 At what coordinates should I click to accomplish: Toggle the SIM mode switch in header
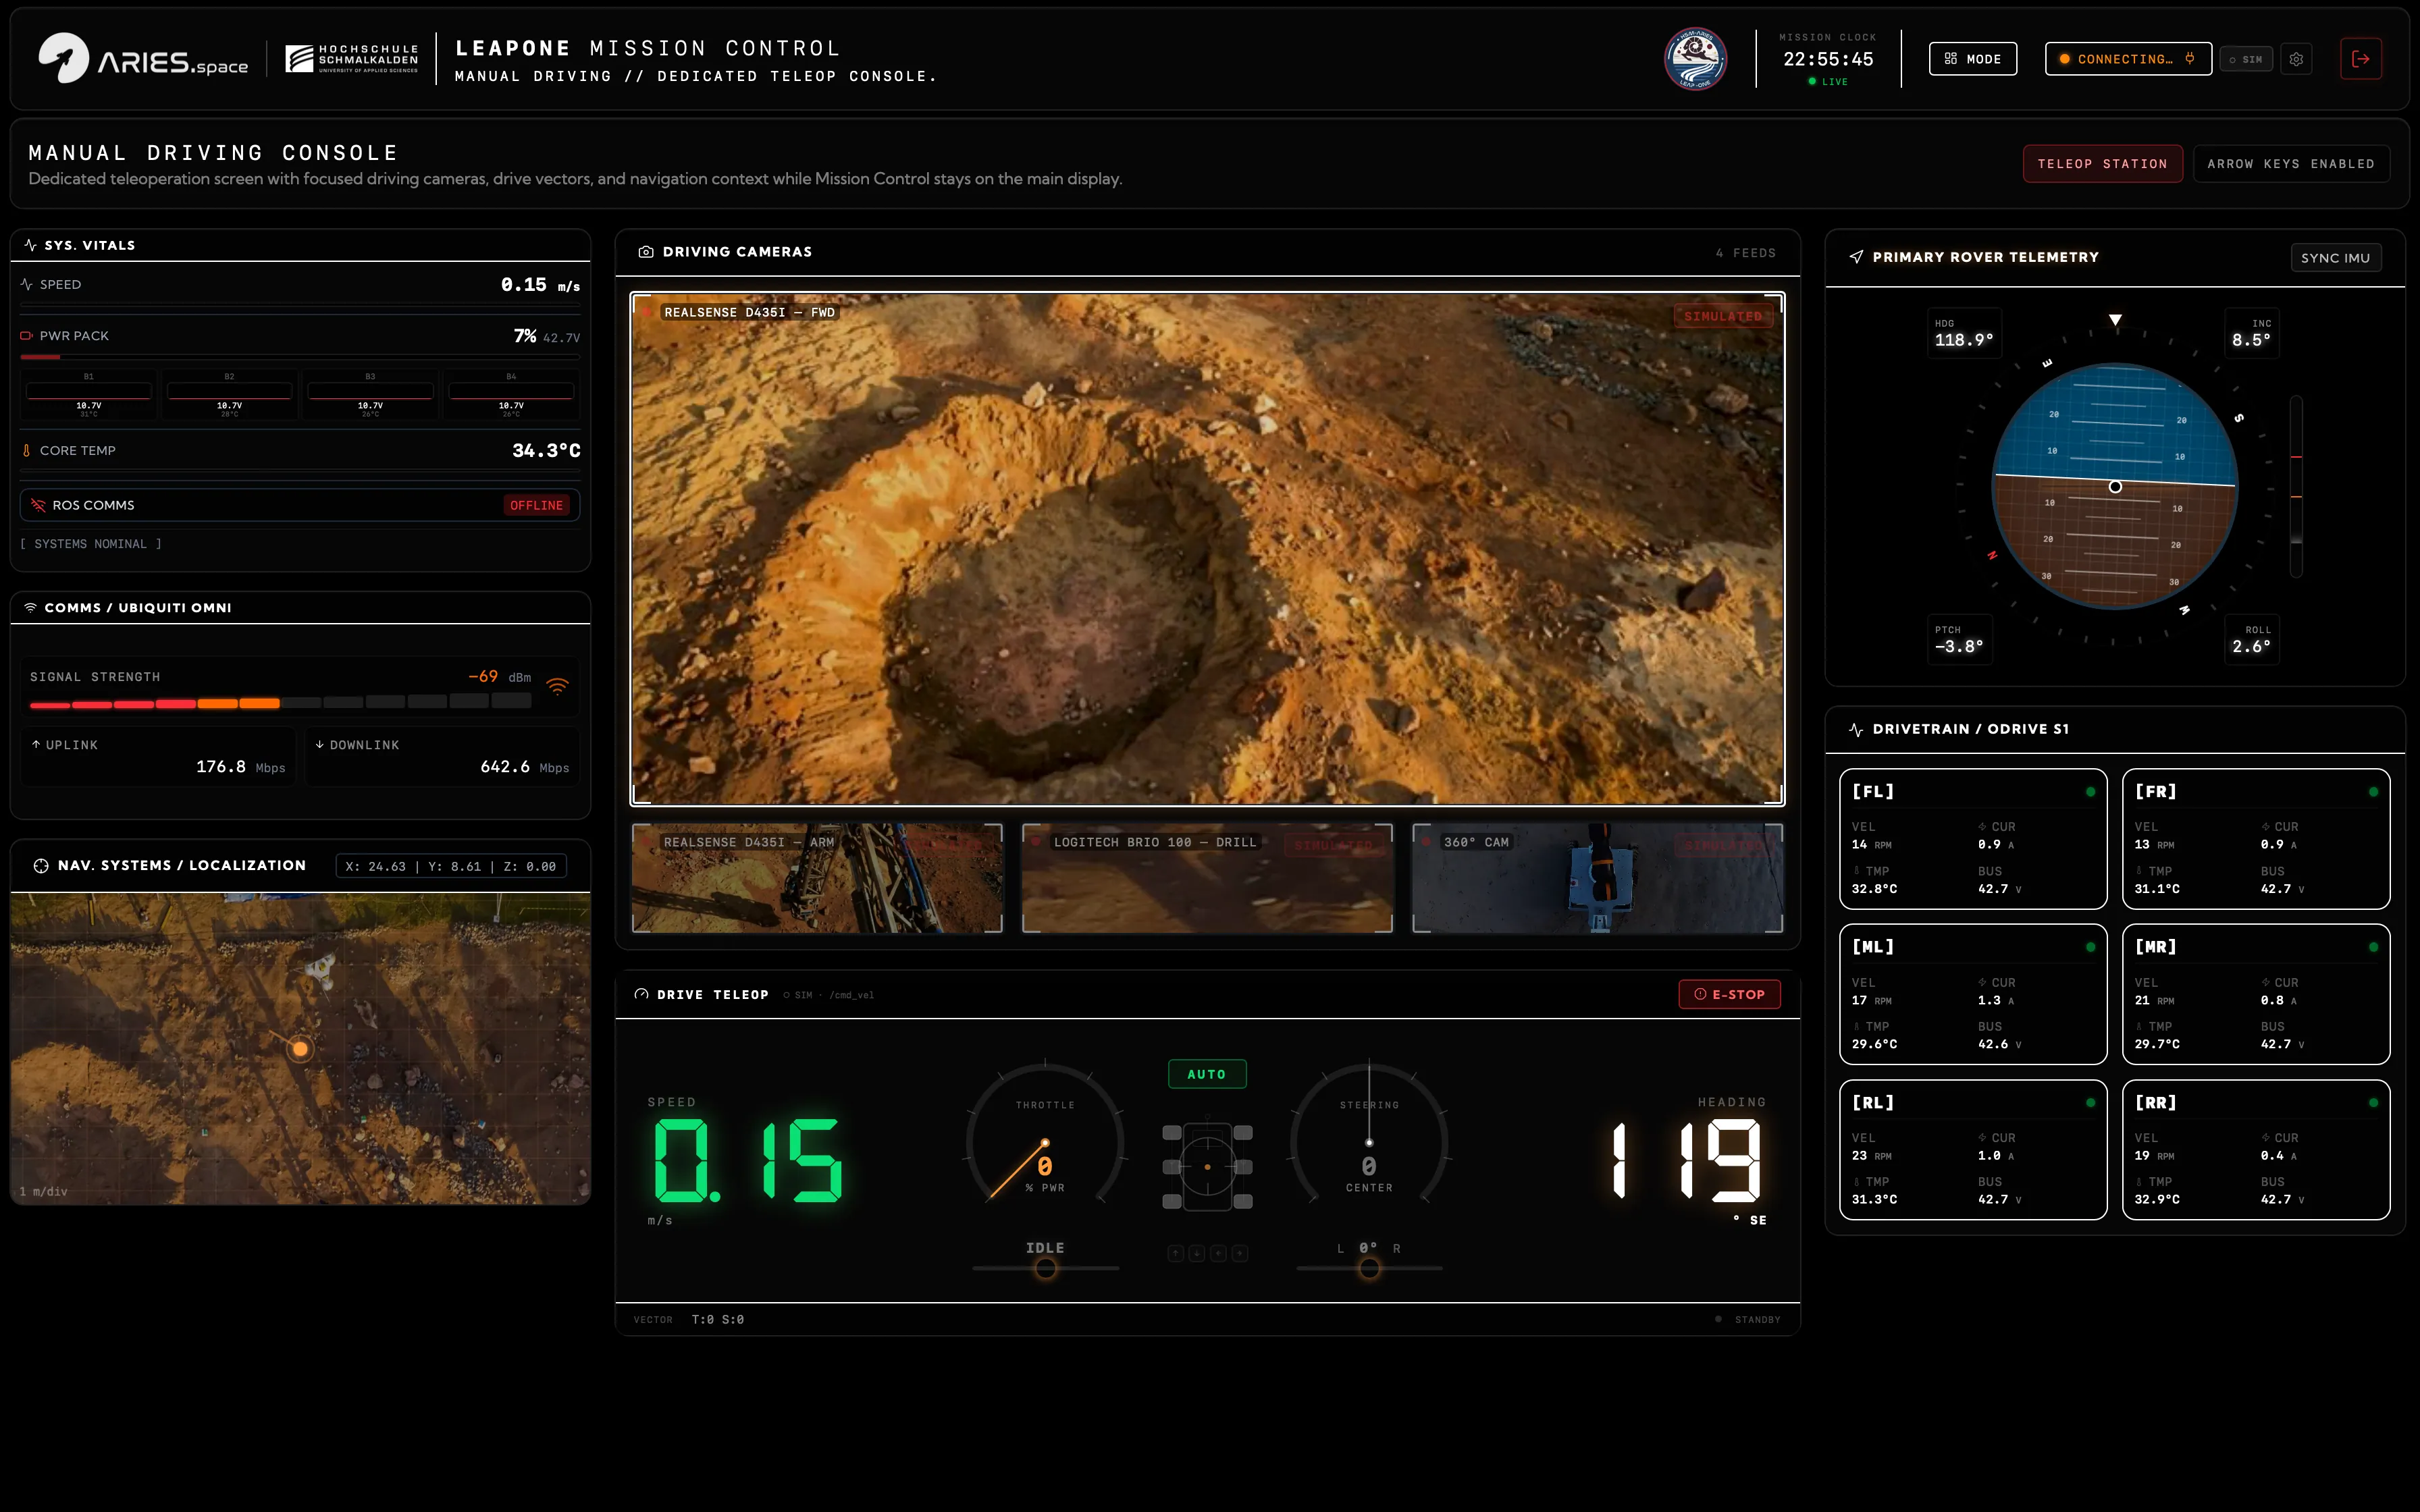click(2246, 59)
